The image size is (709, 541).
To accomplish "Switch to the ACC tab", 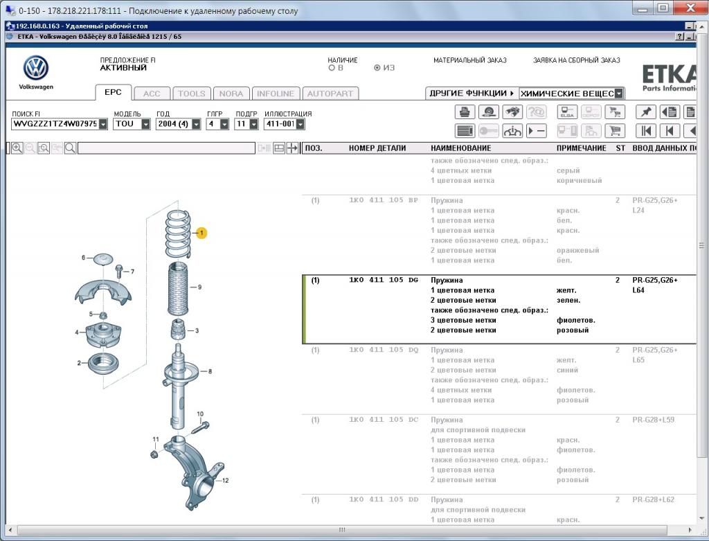I will click(x=152, y=94).
